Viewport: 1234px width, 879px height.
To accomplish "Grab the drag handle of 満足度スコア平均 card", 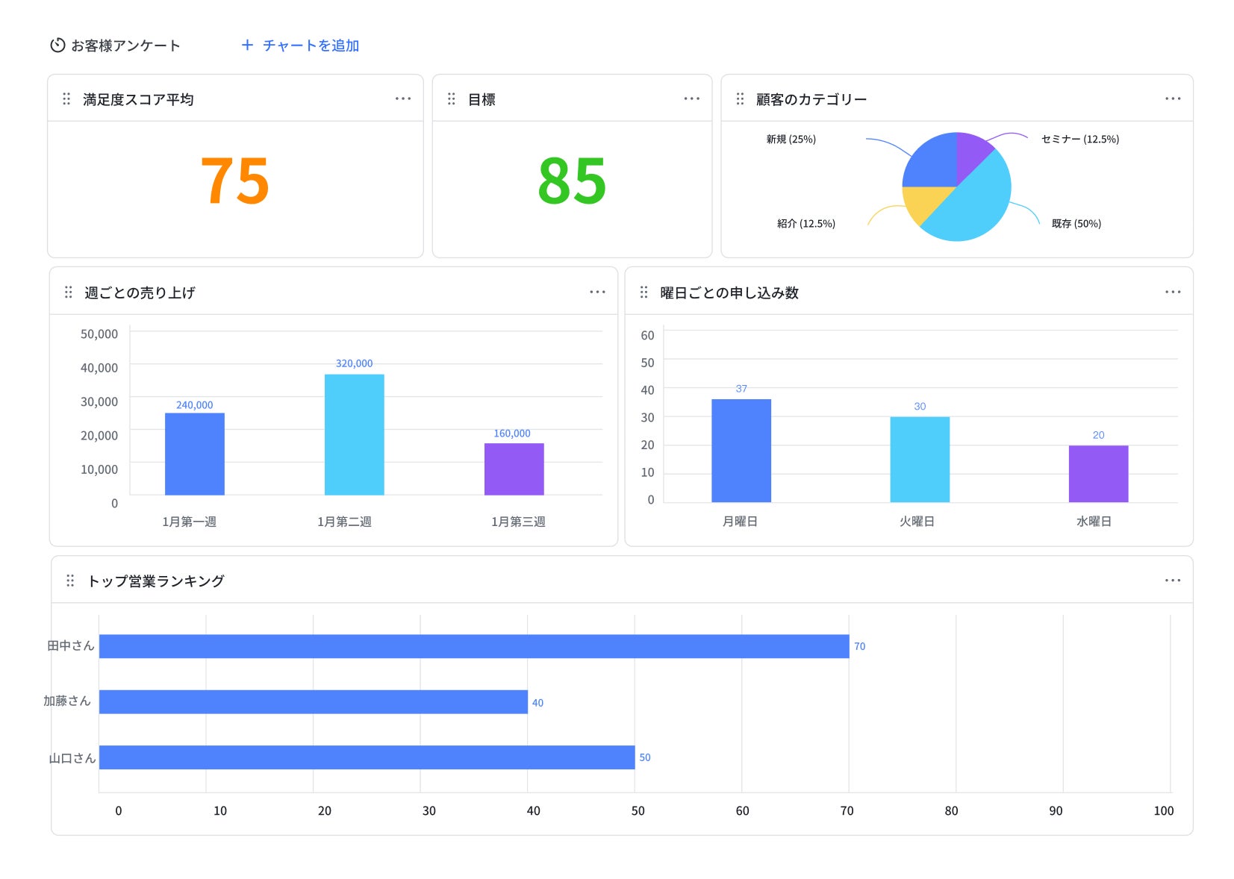I will 66,98.
